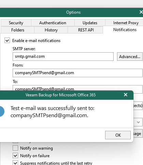Switch to the History tab
Image resolution: width=143 pixels, height=165 pixels.
[x=51, y=30]
